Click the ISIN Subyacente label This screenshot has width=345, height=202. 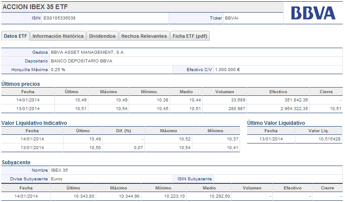point(194,179)
